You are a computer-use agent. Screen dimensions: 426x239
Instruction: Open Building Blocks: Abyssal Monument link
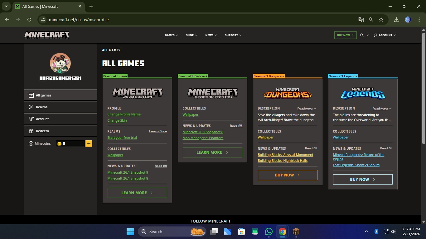(285, 155)
